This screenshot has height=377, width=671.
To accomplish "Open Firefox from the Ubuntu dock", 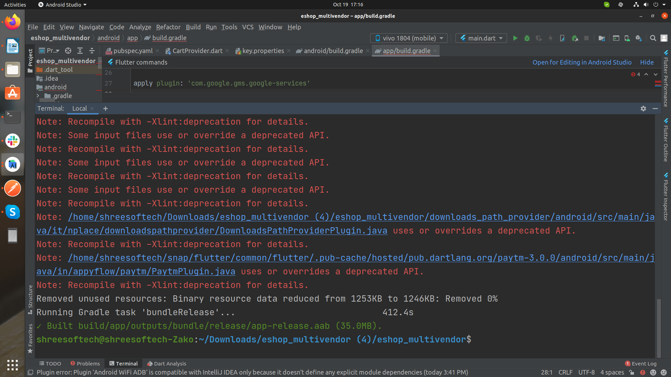I will pos(13,22).
